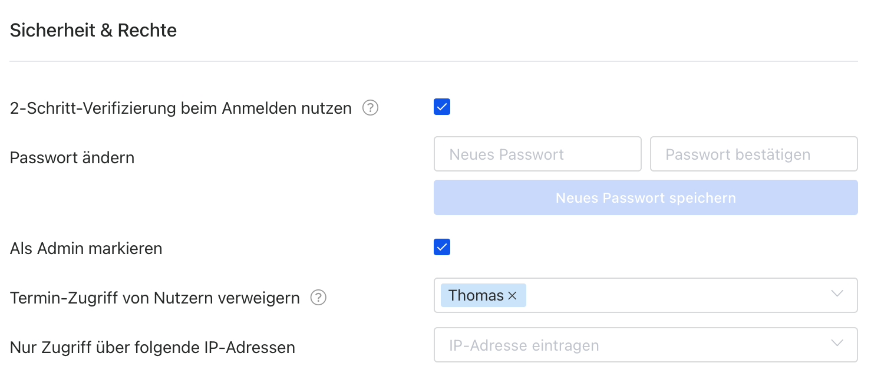Click Nur Zugriff über folgende IP-Adressen label

pos(153,348)
